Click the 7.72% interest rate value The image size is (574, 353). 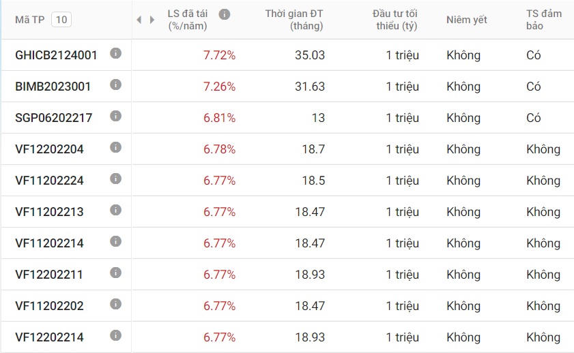click(x=219, y=55)
